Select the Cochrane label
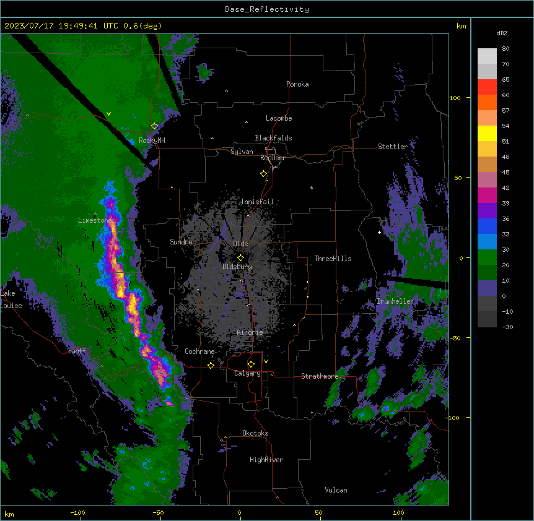 coord(199,351)
